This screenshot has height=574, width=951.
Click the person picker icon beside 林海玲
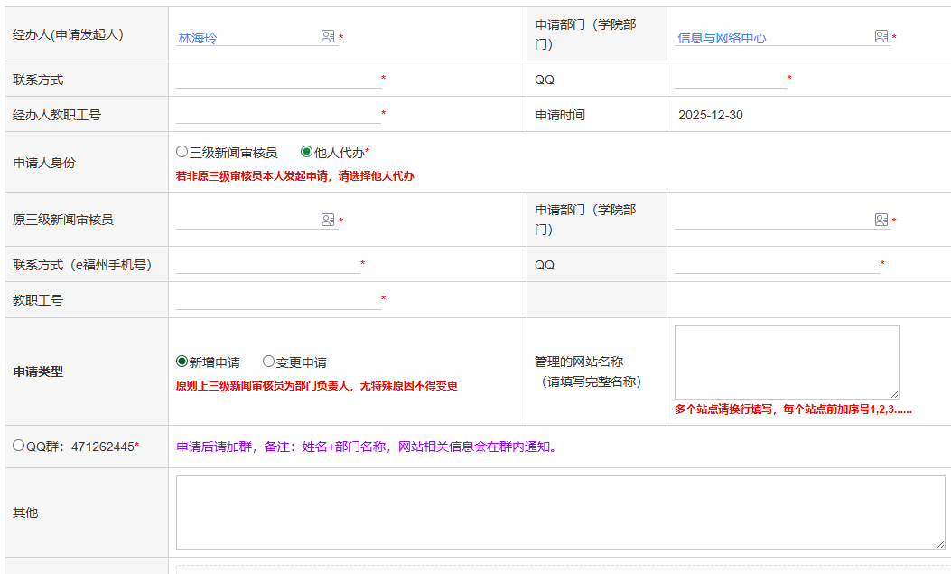tap(328, 36)
